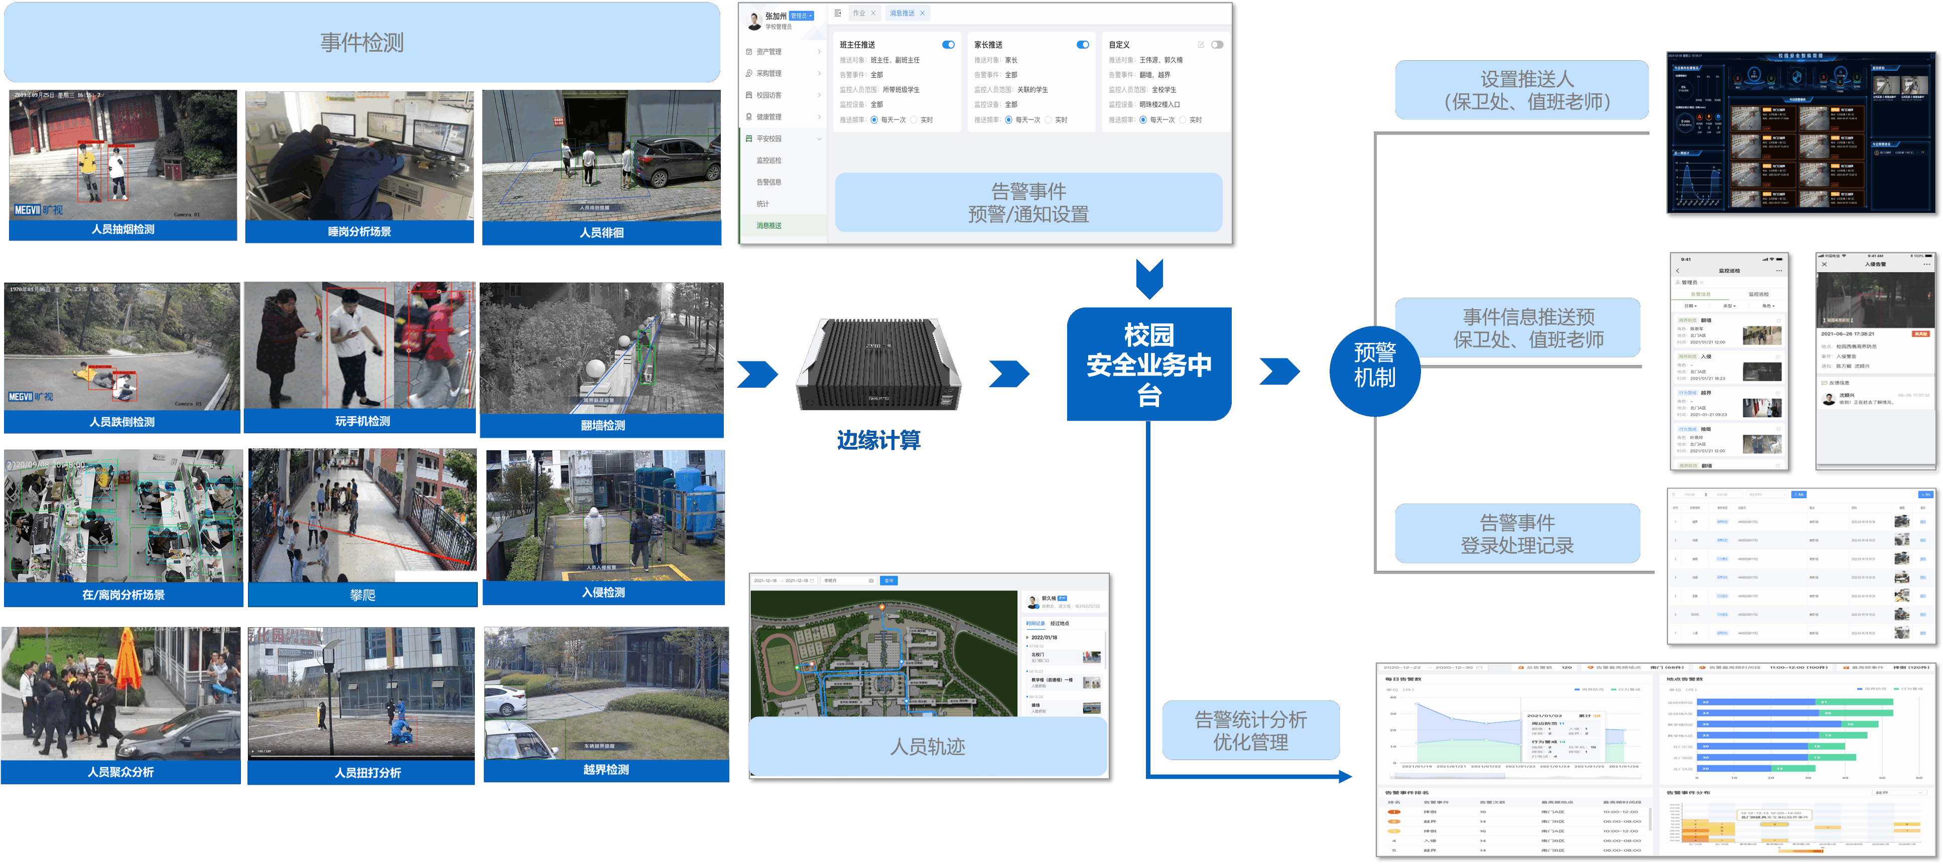Click the 健康管理 badge icon in sidebar
The width and height of the screenshot is (1943, 864).
click(749, 117)
